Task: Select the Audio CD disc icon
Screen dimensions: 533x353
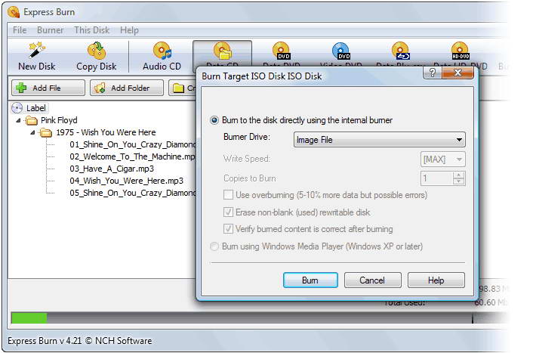Action: click(162, 51)
